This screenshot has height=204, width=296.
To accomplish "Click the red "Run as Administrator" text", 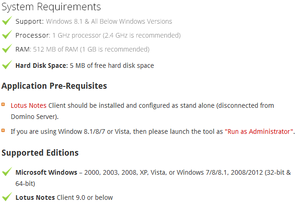I will [259, 132].
